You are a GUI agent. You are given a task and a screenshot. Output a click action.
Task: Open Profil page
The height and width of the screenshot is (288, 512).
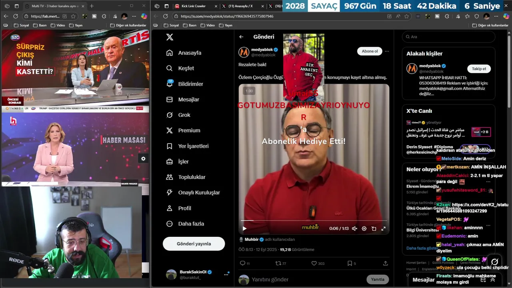tap(178, 208)
